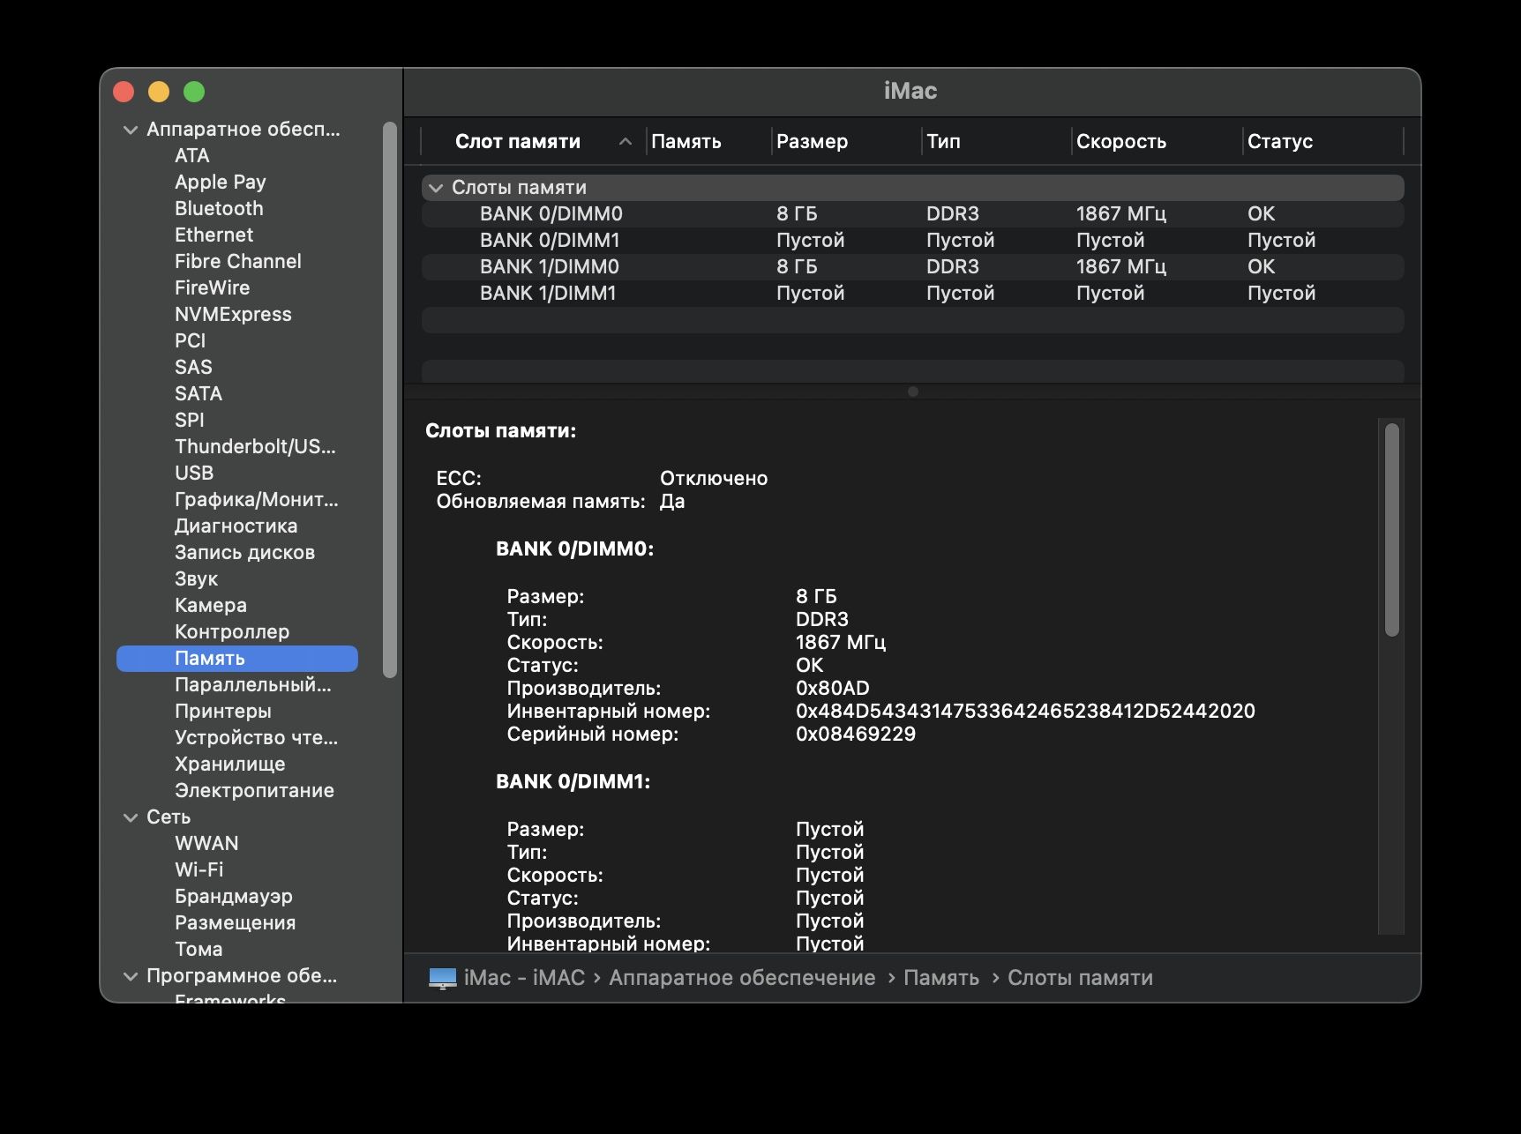Select Apple Pay in the sidebar

tap(221, 183)
